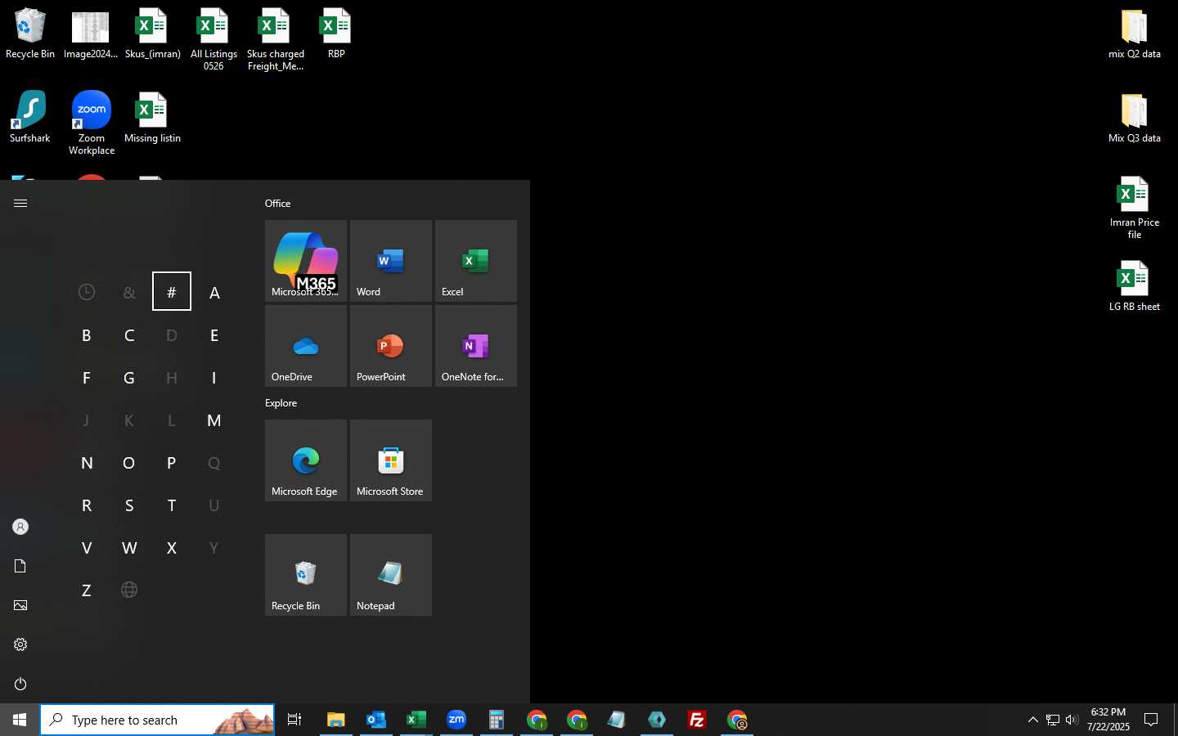Jump to apps starting with S

(129, 505)
